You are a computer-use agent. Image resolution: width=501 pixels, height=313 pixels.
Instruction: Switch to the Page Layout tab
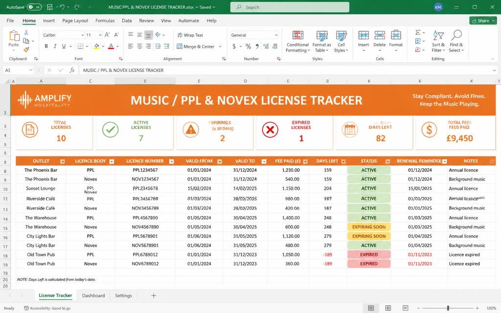coord(75,21)
